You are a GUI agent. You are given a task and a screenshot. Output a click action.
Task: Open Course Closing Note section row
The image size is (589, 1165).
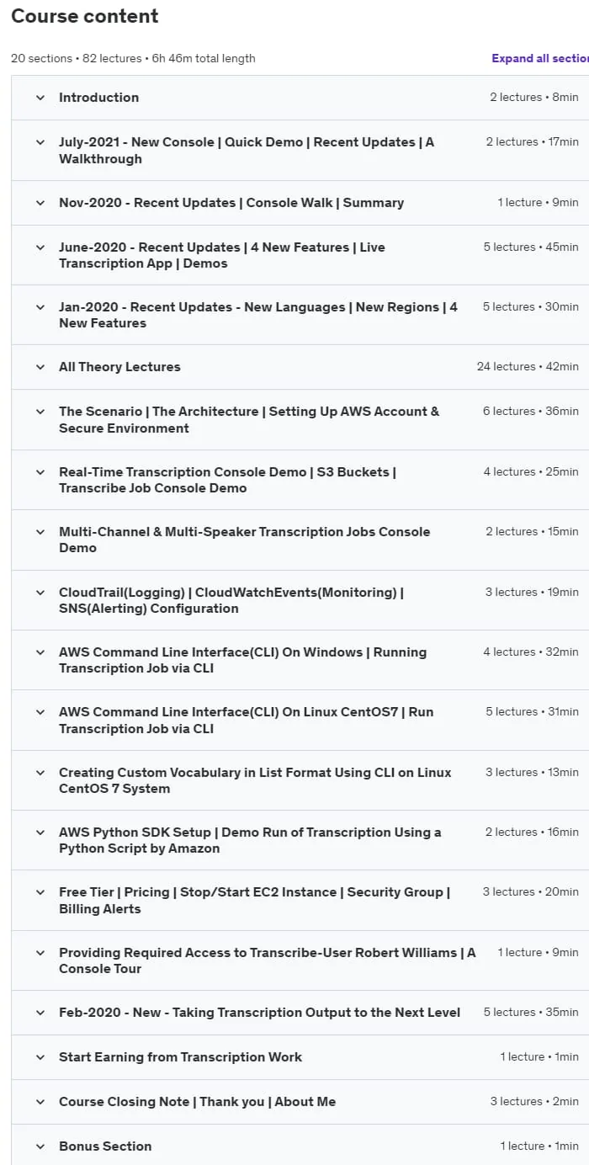300,1102
